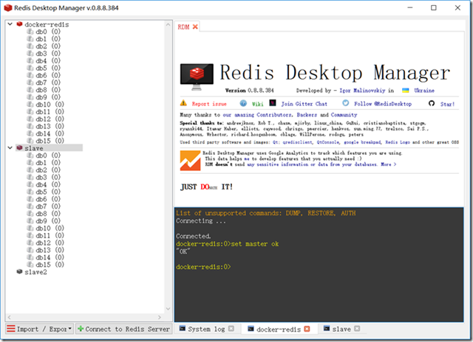473x342 pixels.
Task: Click Connect to Redis Server button
Action: click(x=123, y=329)
